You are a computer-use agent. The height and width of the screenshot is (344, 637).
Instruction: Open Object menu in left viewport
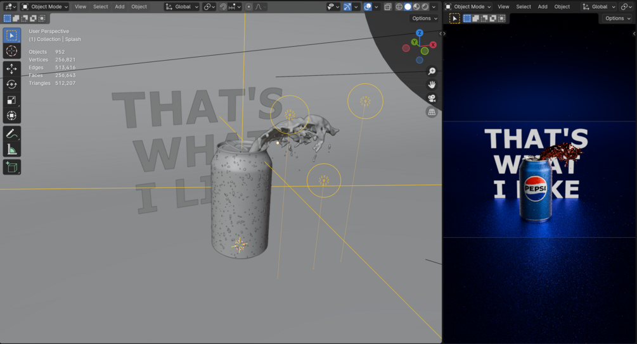139,6
